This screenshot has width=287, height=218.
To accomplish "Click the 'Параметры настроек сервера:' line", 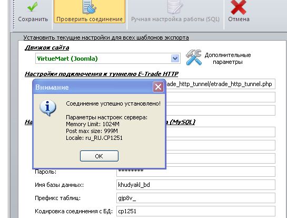I will tap(107, 117).
